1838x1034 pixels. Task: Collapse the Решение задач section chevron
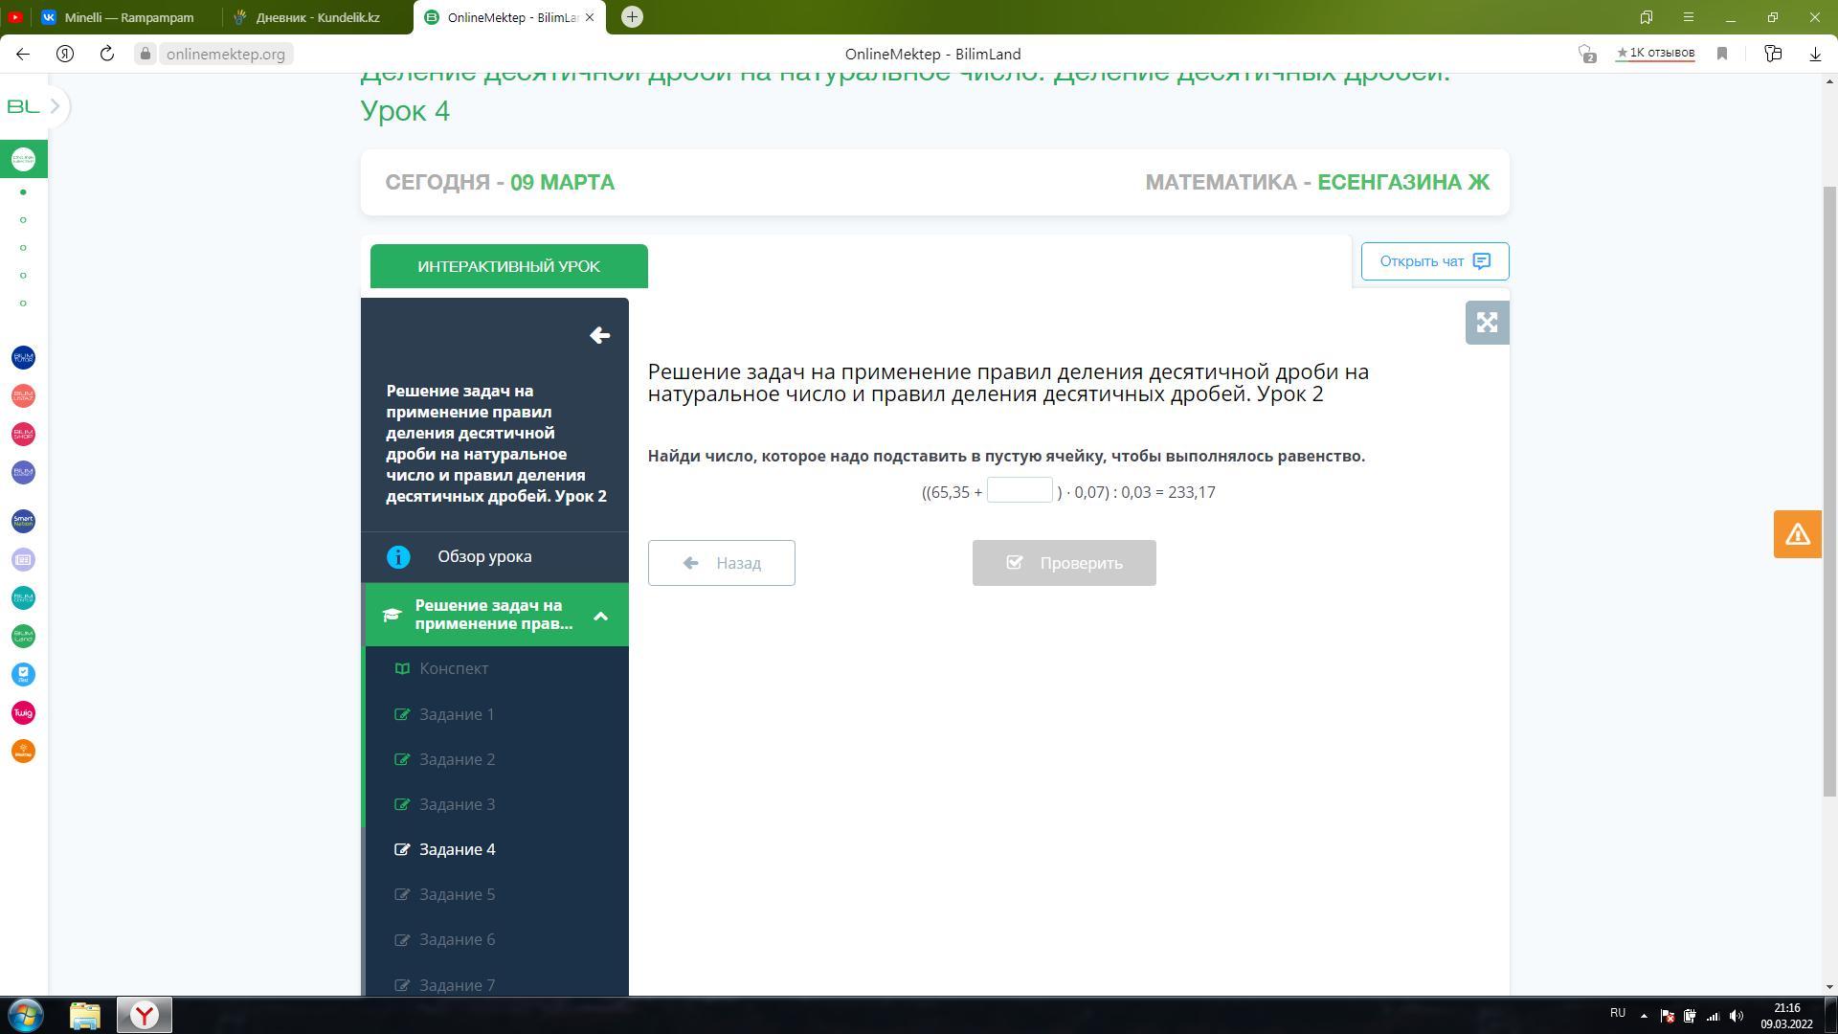pos(600,616)
